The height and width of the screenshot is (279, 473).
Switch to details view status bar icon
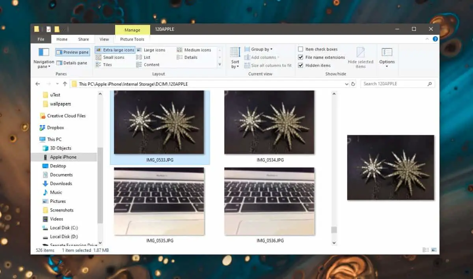(425, 250)
